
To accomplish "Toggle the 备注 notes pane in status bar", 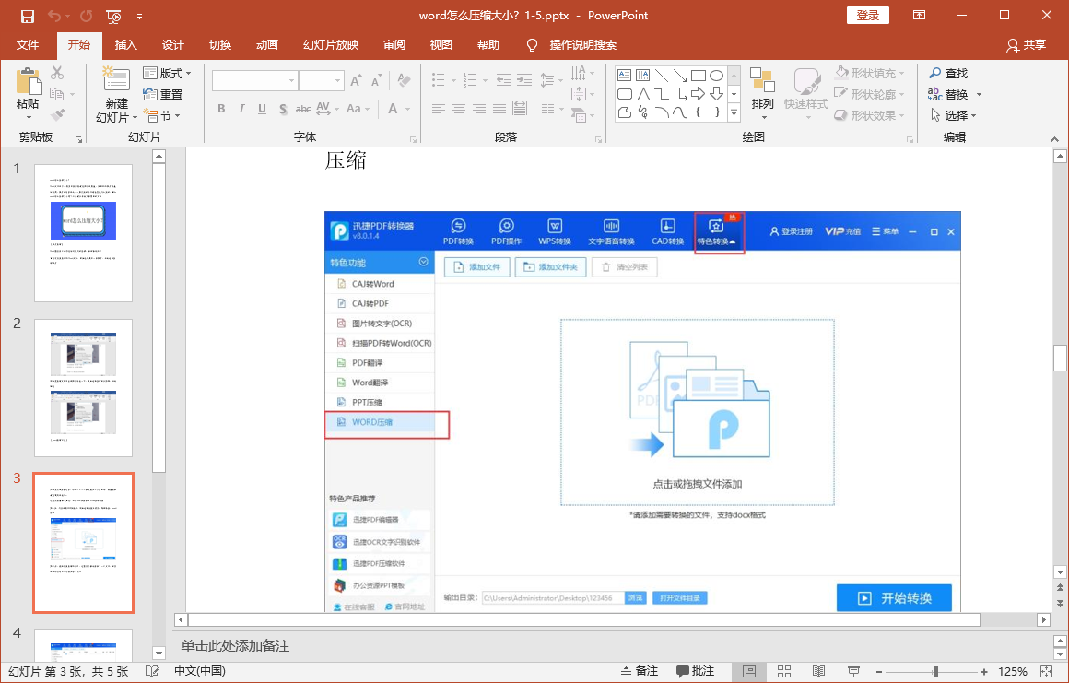I will (640, 671).
